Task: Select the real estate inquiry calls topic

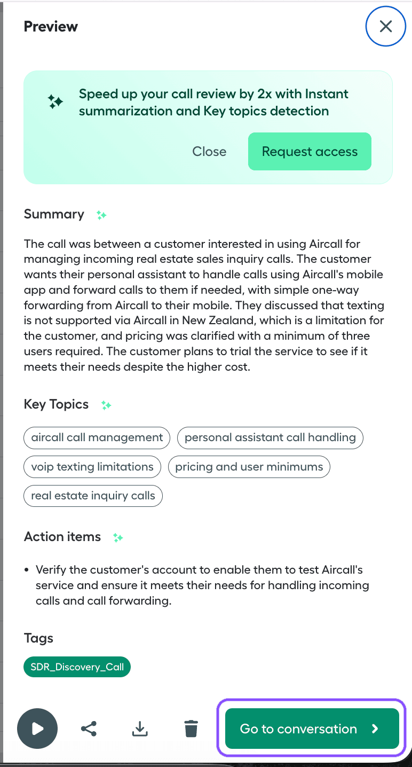Action: [93, 496]
